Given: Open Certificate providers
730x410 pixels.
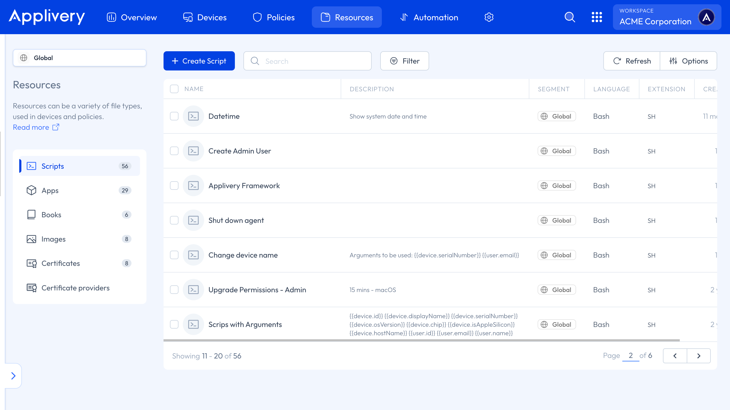Looking at the screenshot, I should pyautogui.click(x=75, y=288).
